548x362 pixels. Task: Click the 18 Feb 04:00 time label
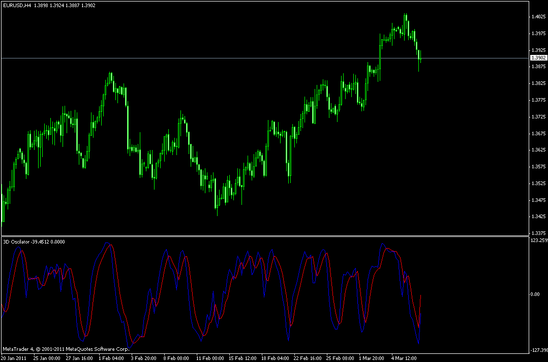click(275, 358)
